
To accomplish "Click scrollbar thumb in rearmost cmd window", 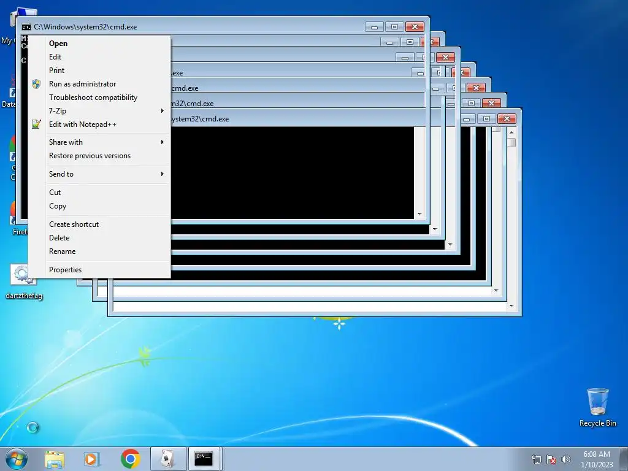I will 511,142.
